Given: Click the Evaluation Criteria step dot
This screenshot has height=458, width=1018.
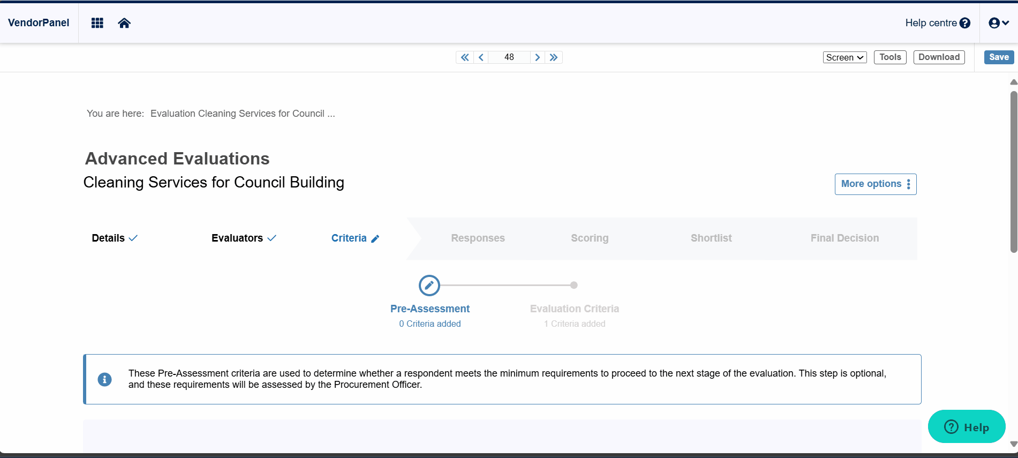Looking at the screenshot, I should 574,286.
